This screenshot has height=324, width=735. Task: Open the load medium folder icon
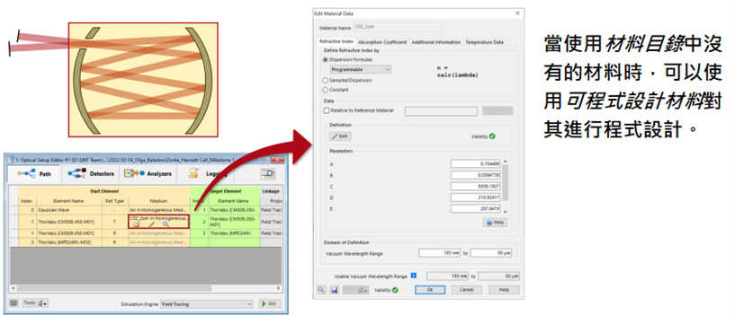tap(136, 225)
